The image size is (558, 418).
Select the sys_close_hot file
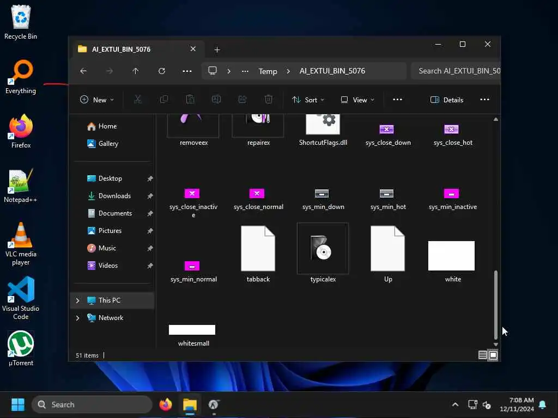coord(453,136)
